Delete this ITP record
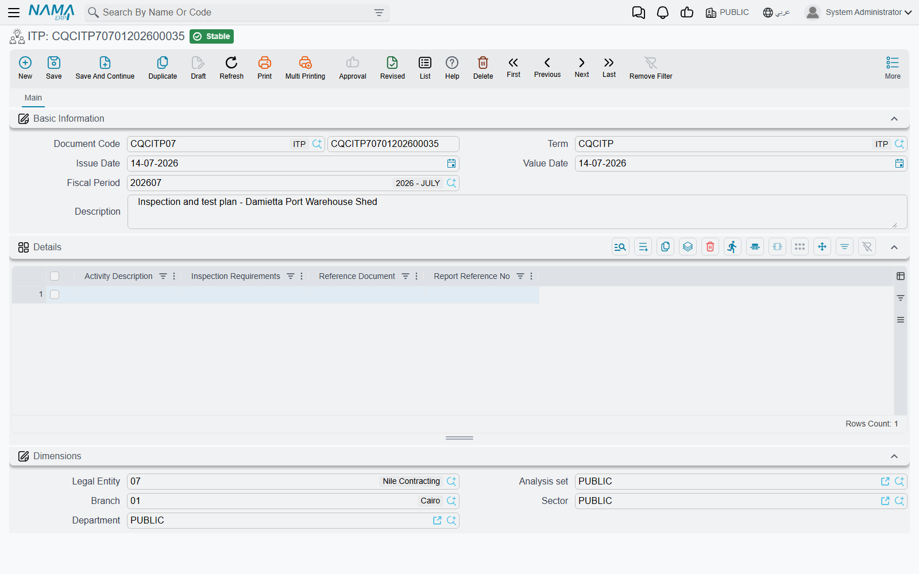This screenshot has width=919, height=574. 483,68
